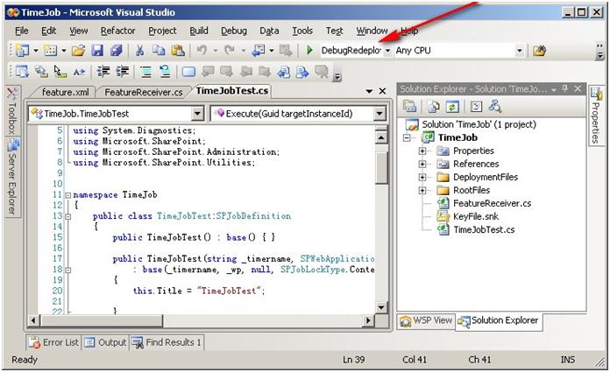Click the Copy icon in the toolbar

(x=159, y=51)
